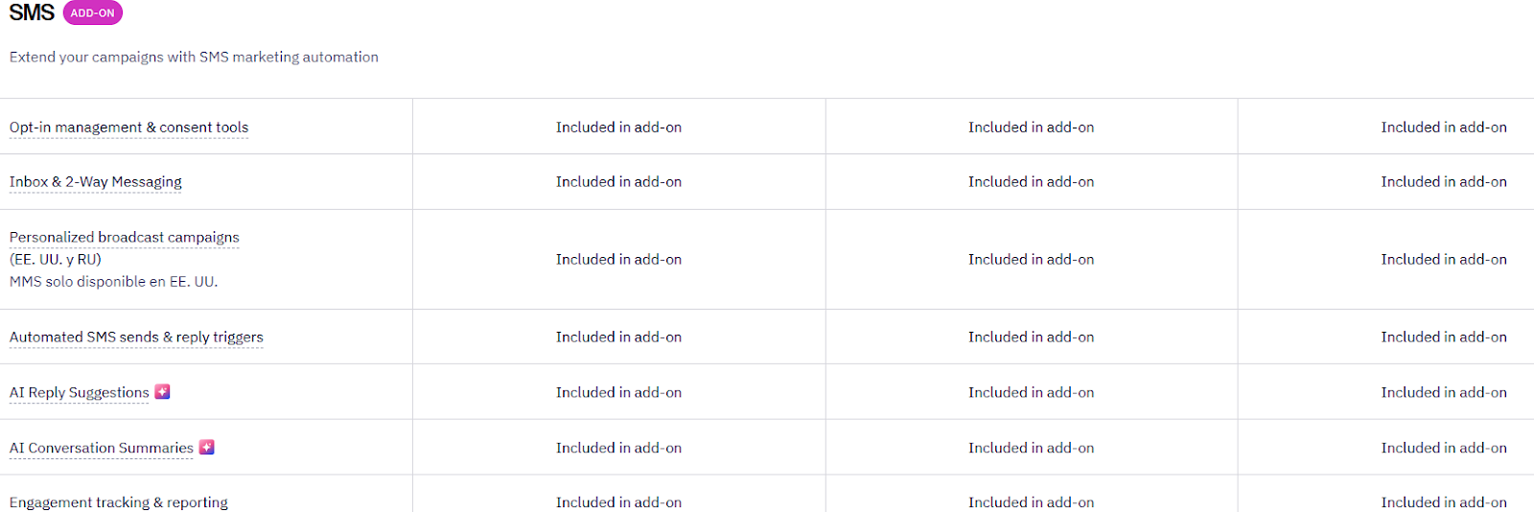This screenshot has width=1534, height=512.
Task: Click last-column 'Included in add-on' for Personalized broadcast
Action: coord(1443,260)
